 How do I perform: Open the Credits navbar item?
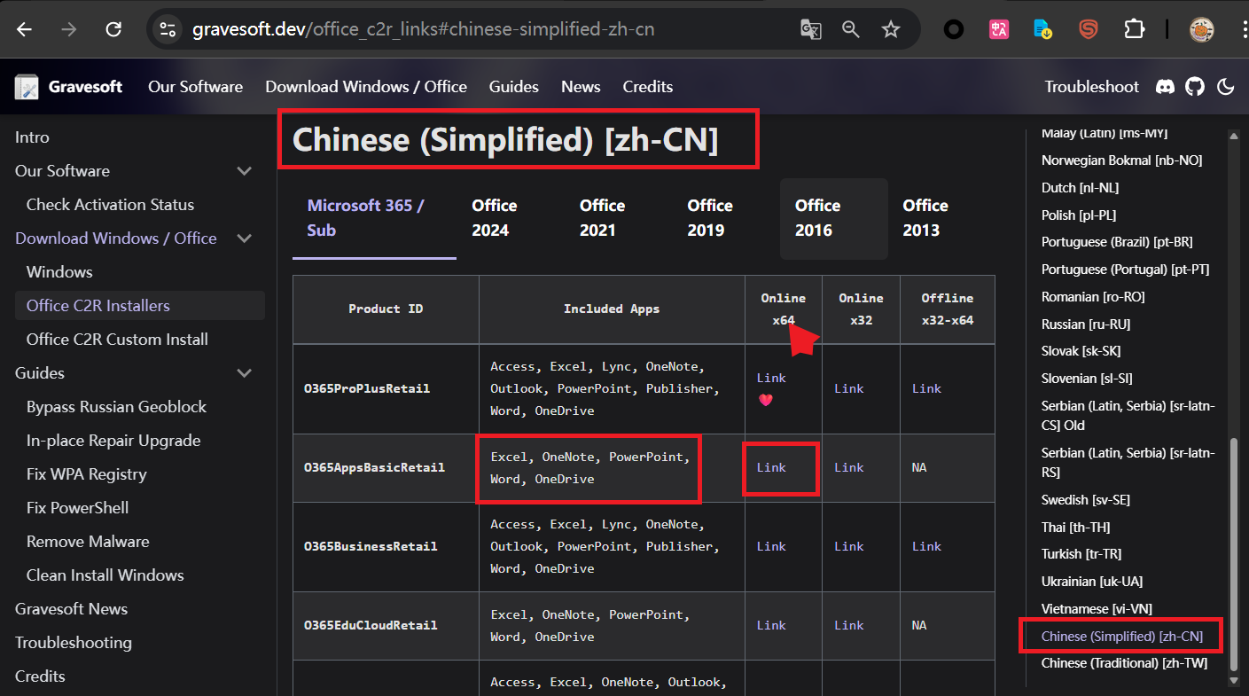point(647,87)
